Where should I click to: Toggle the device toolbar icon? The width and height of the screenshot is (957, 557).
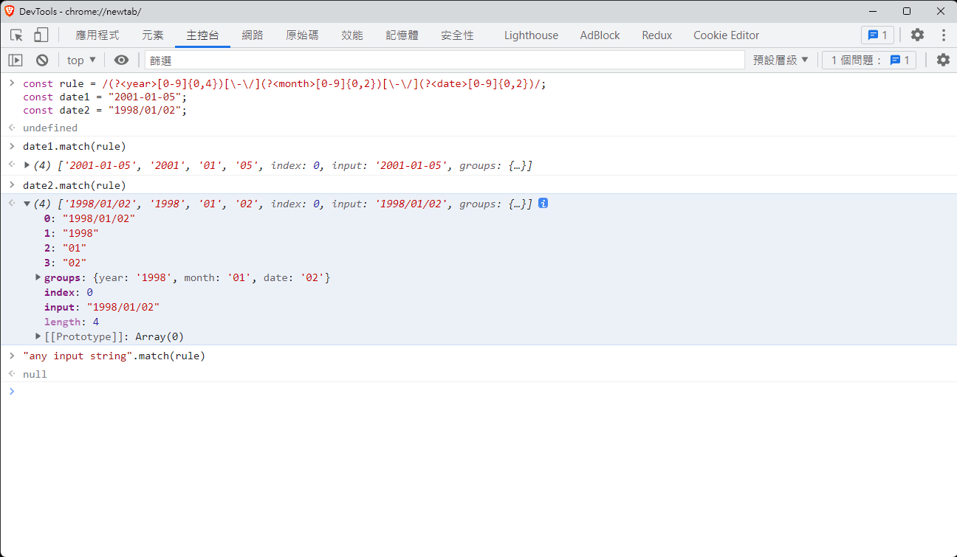pyautogui.click(x=41, y=35)
